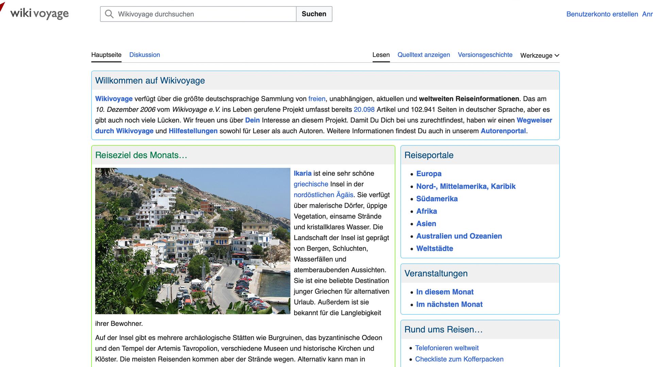This screenshot has width=653, height=367.
Task: Switch to the Diskussion tab
Action: coord(144,55)
